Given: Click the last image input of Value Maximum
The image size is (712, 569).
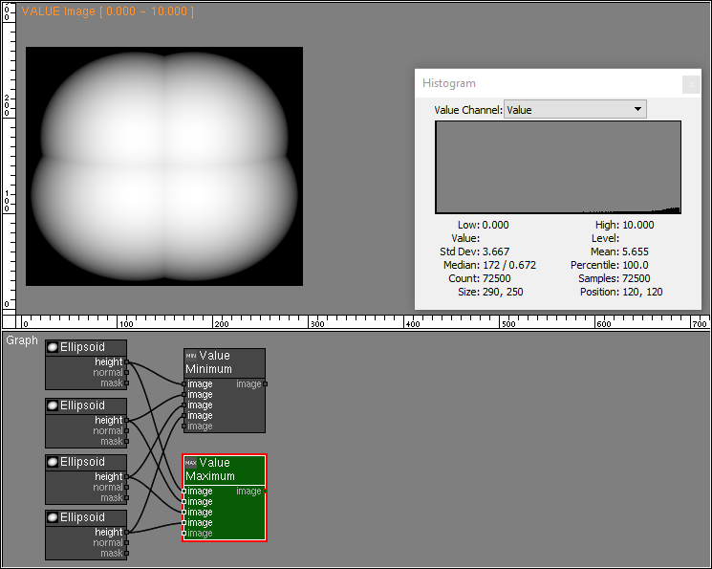Looking at the screenshot, I should click(x=184, y=534).
